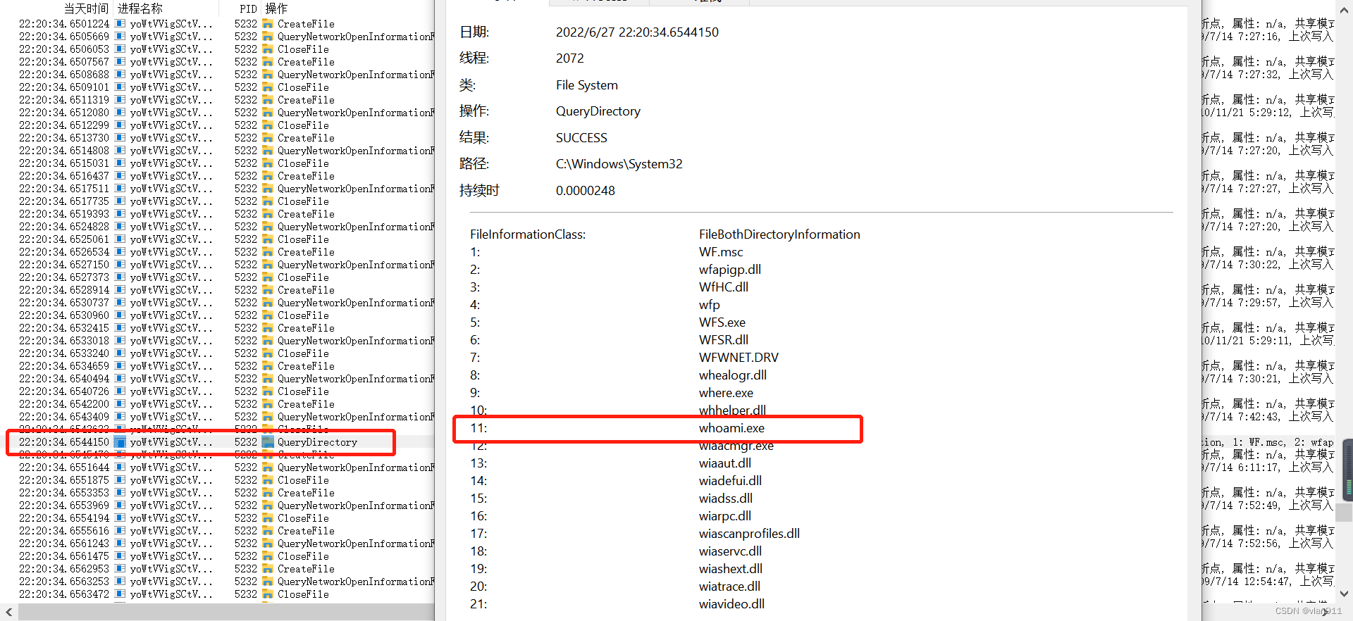Click the process icon in row 22:20:34.6528914
The image size is (1353, 621).
click(x=121, y=290)
